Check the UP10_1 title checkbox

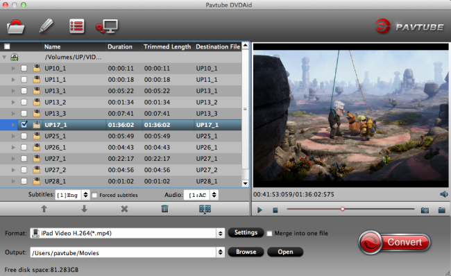click(x=24, y=69)
